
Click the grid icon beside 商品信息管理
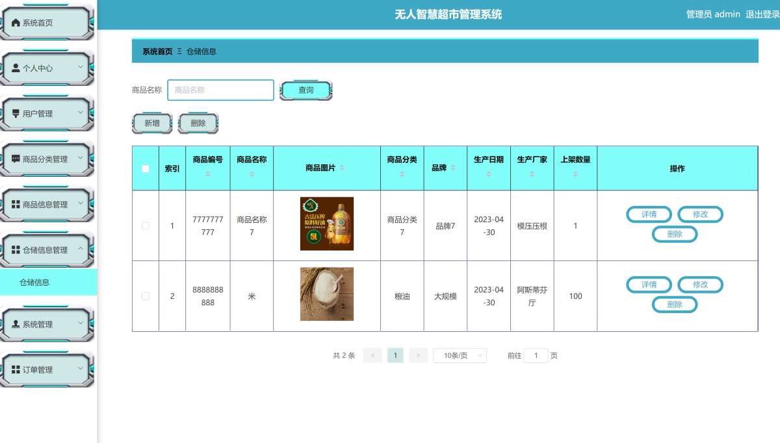pyautogui.click(x=16, y=205)
